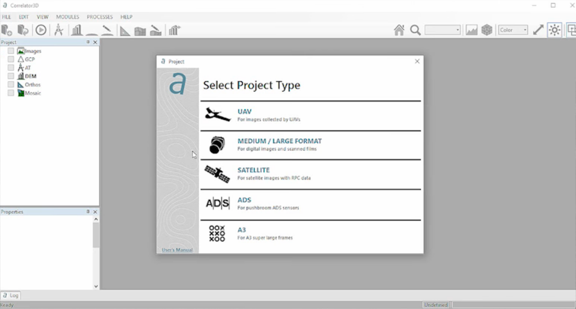Click the magnifier search icon
Screen dimensions: 576x309
click(416, 30)
